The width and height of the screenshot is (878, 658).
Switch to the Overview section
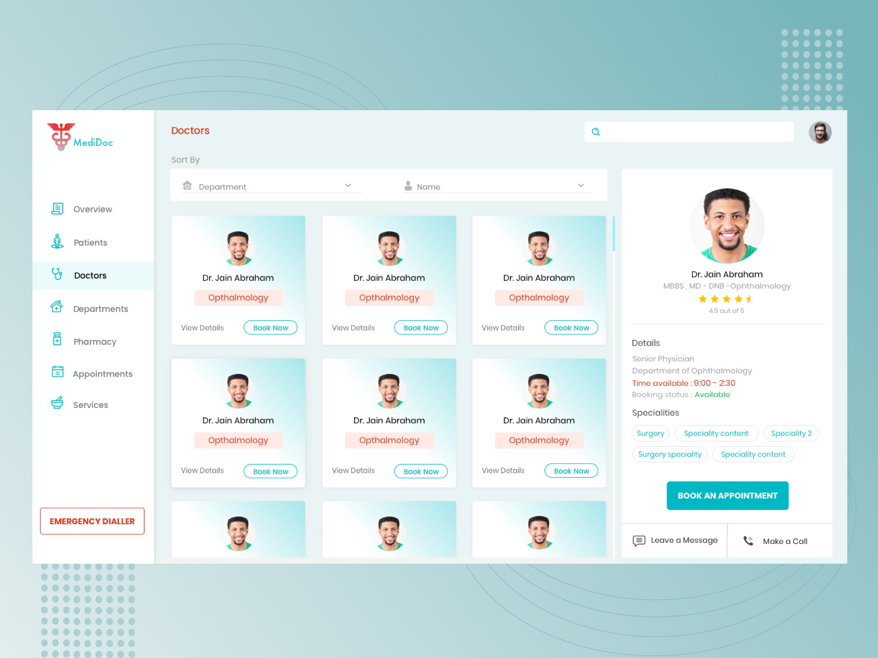click(x=93, y=209)
